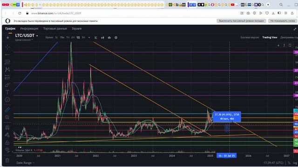Maximize chart pane with square icon

290,45
